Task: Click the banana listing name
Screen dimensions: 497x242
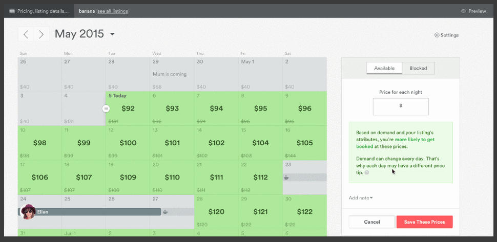Action: pos(87,11)
